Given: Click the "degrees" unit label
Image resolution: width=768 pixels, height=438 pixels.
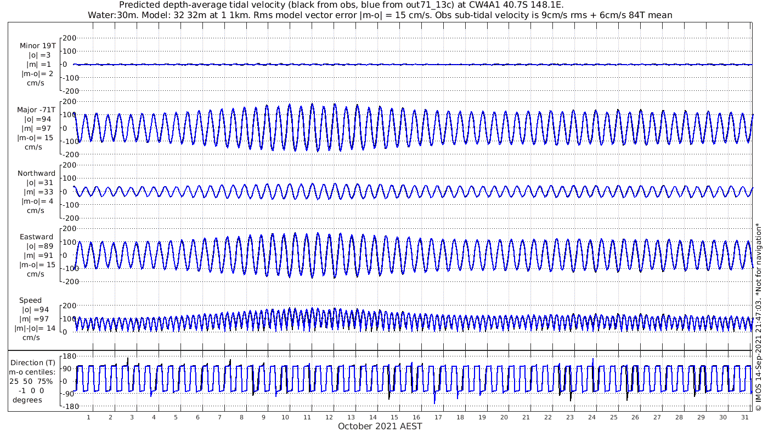Looking at the screenshot, I should click(x=27, y=400).
